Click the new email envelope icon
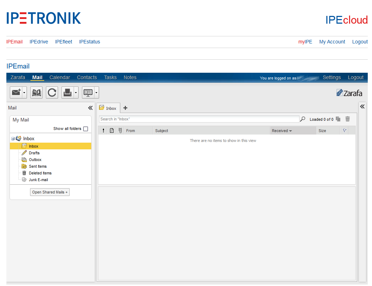This screenshot has width=372, height=286. pyautogui.click(x=16, y=93)
